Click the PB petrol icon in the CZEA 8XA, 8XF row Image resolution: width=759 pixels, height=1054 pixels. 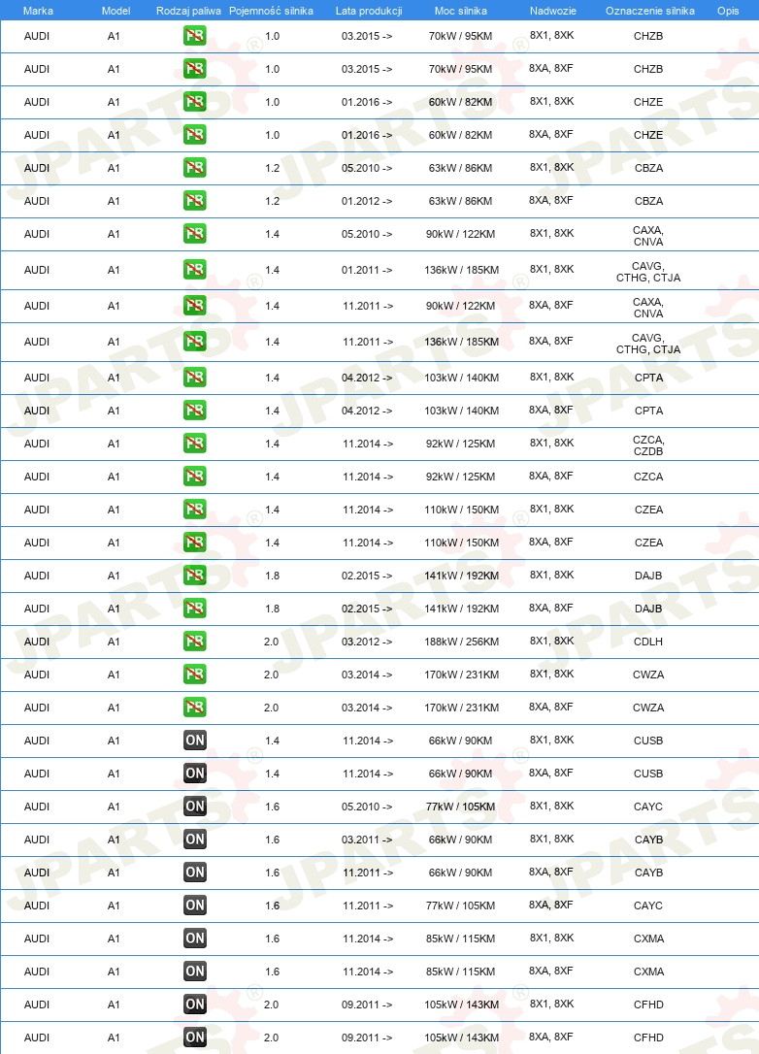pyautogui.click(x=195, y=542)
